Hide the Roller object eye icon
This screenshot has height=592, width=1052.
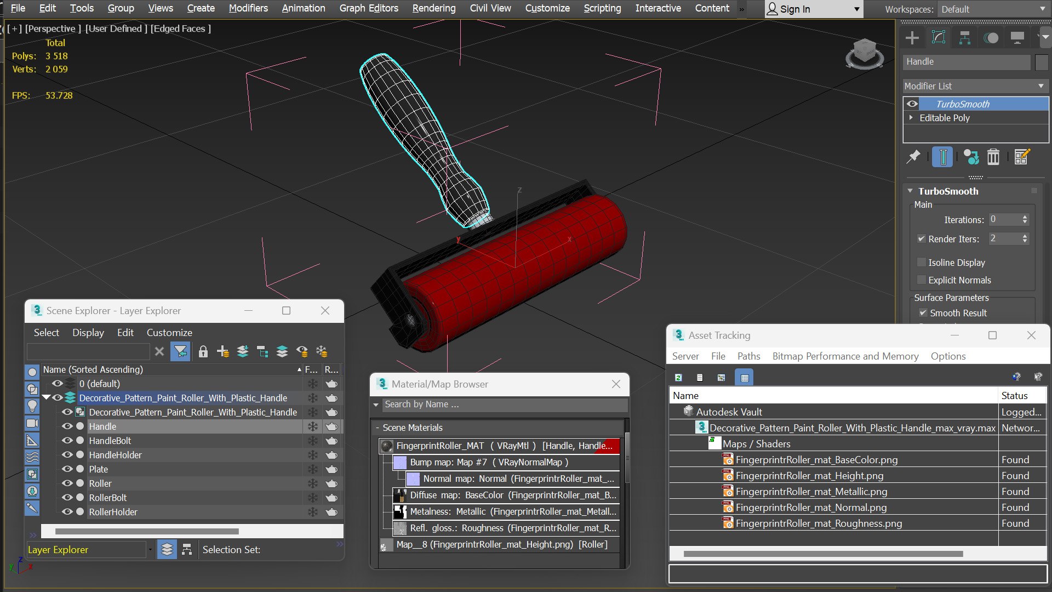point(67,483)
